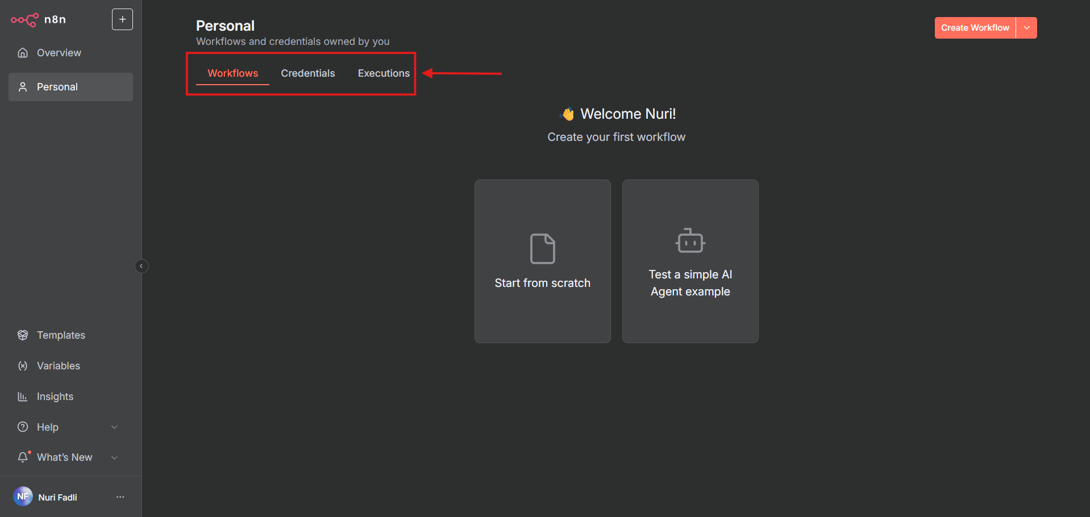Click the Personal user icon
Viewport: 1090px width, 517px height.
[23, 87]
